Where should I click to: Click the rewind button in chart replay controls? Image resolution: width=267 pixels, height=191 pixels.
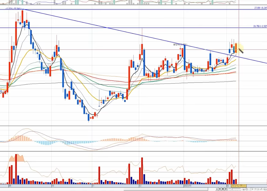pyautogui.click(x=220, y=189)
